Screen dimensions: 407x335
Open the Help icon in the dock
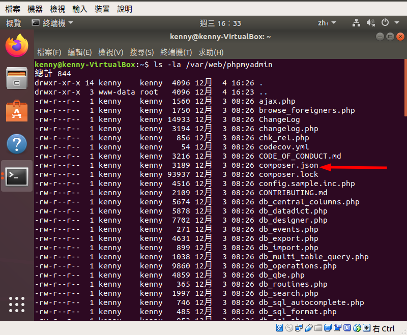[17, 144]
